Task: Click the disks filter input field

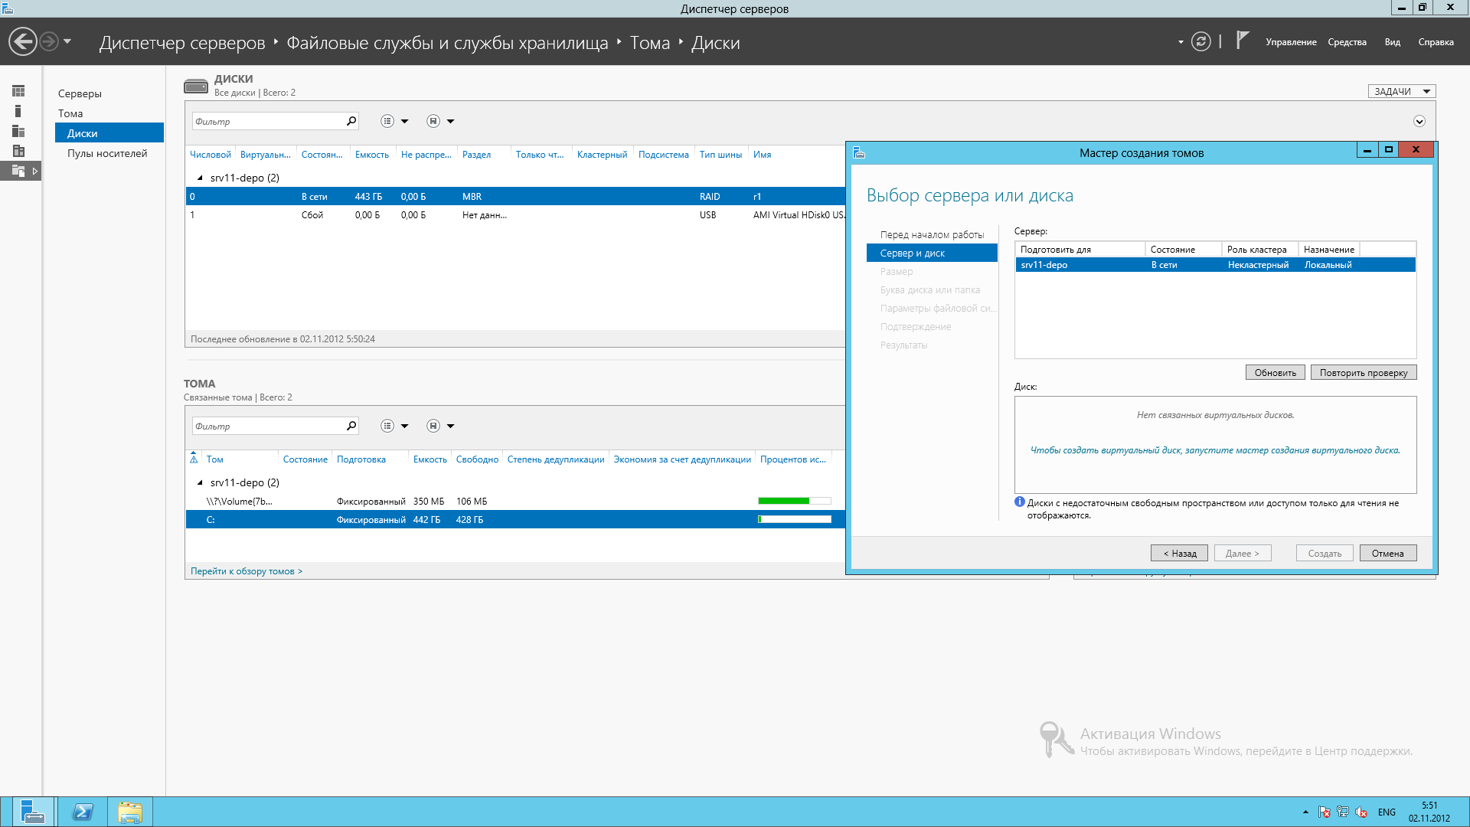Action: (x=268, y=121)
